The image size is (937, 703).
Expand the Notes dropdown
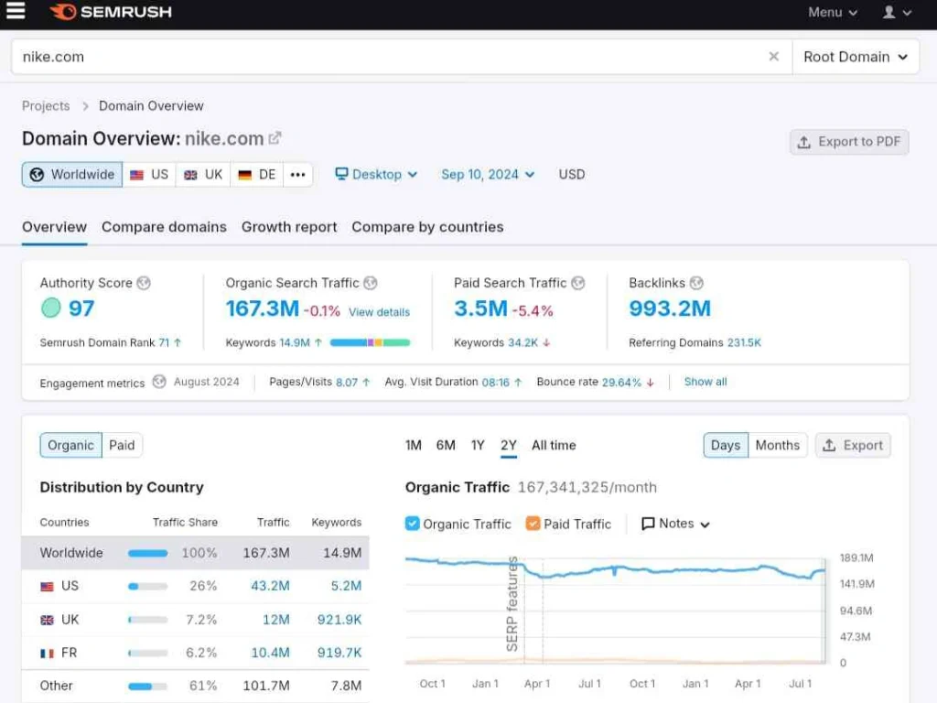(x=675, y=524)
